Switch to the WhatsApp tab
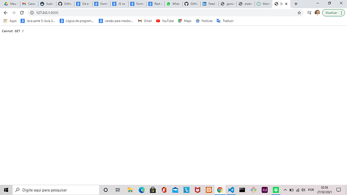 pos(173,4)
